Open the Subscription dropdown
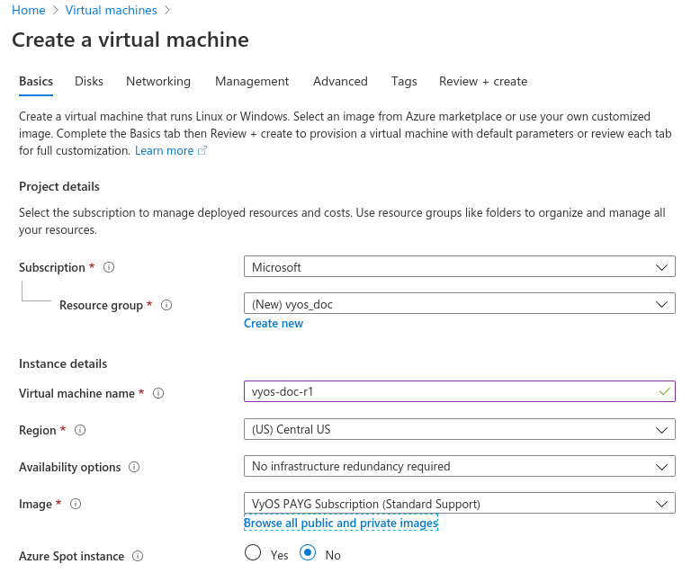Viewport: 700px width, 573px height. point(459,267)
